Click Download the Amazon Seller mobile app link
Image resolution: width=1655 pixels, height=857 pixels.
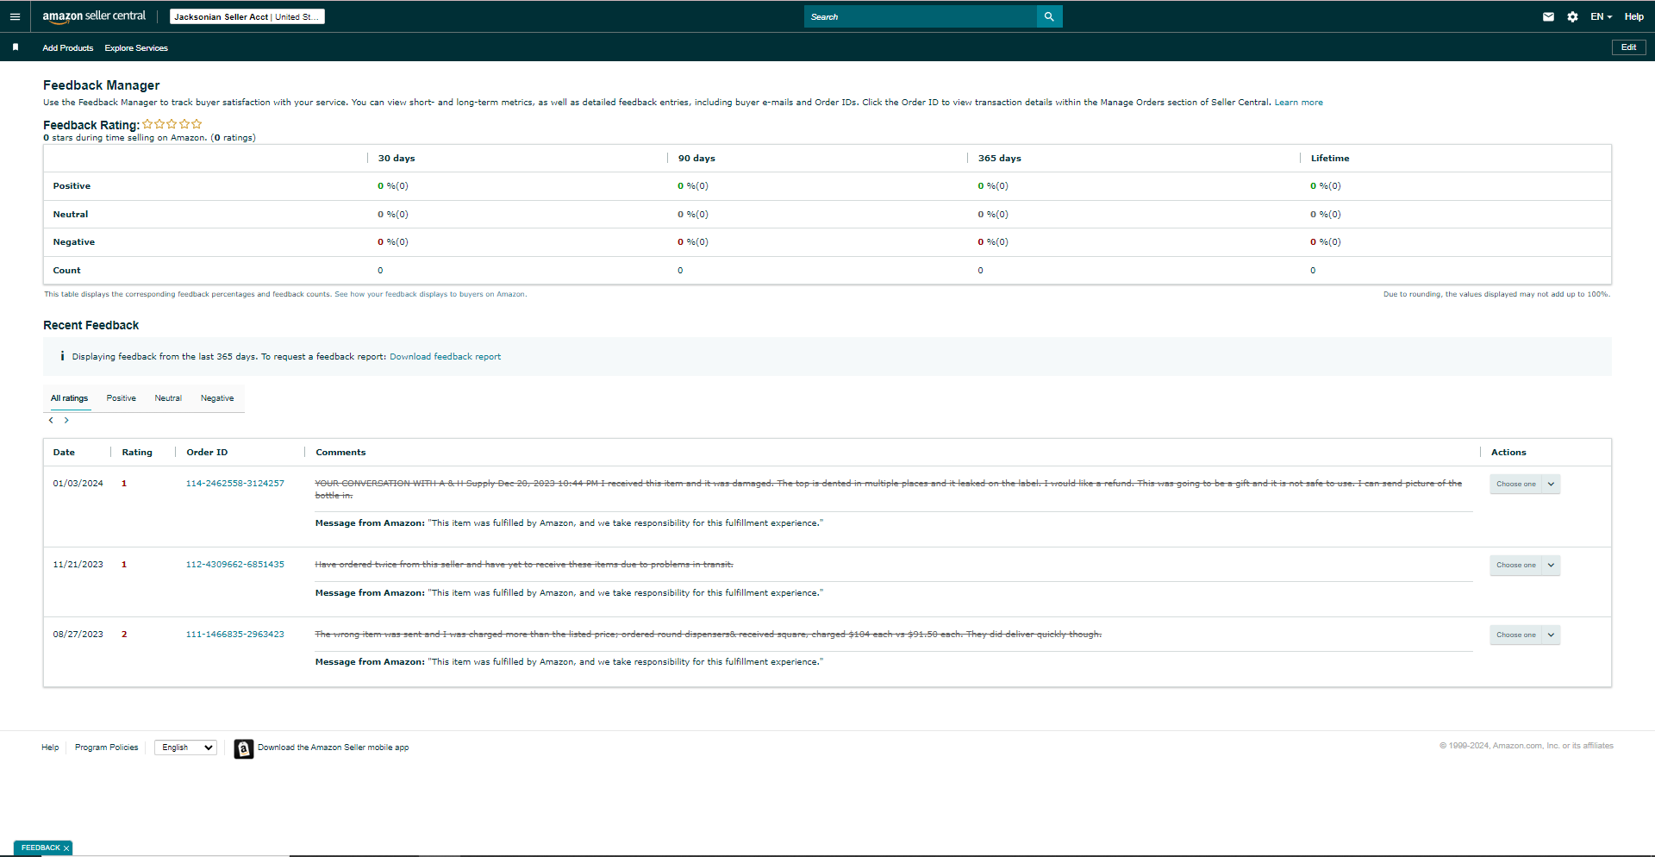tap(333, 748)
